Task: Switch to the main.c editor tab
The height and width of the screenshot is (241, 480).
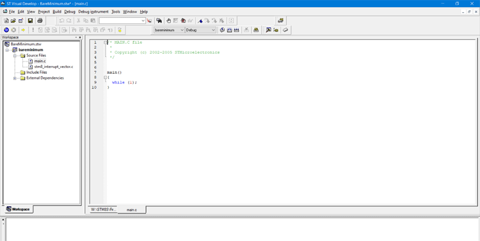Action: 132,210
